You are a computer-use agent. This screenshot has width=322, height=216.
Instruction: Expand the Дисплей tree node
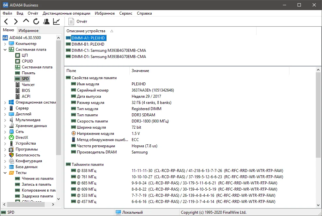5,114
